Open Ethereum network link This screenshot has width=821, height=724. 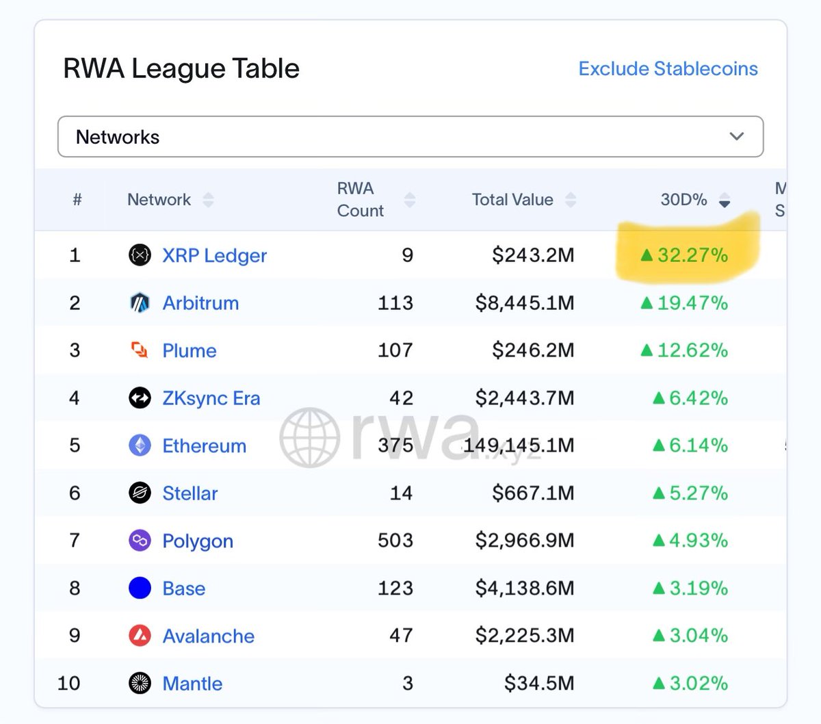pyautogui.click(x=204, y=445)
